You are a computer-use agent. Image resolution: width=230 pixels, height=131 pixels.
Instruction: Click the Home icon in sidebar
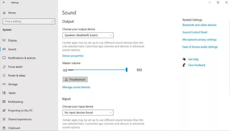pos(4,13)
